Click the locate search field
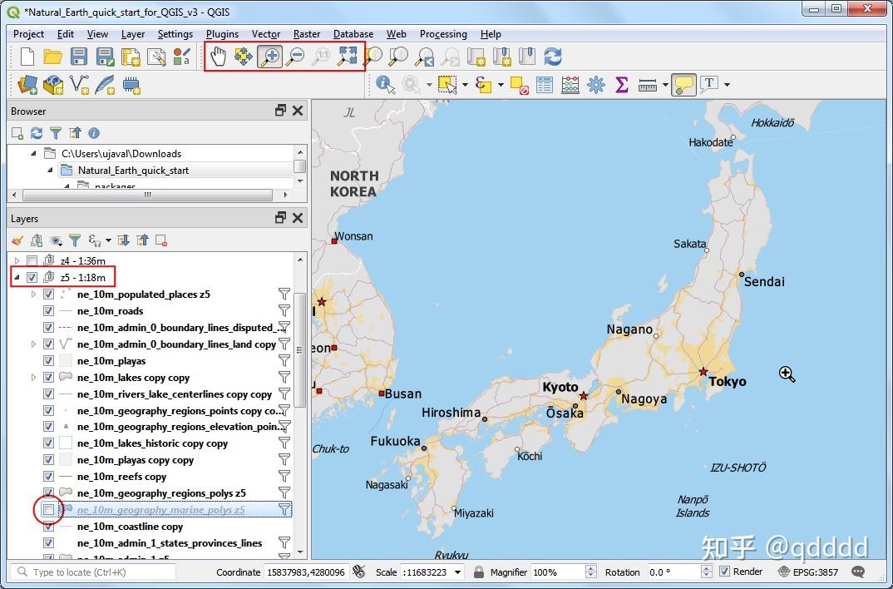893x589 pixels. pyautogui.click(x=91, y=572)
